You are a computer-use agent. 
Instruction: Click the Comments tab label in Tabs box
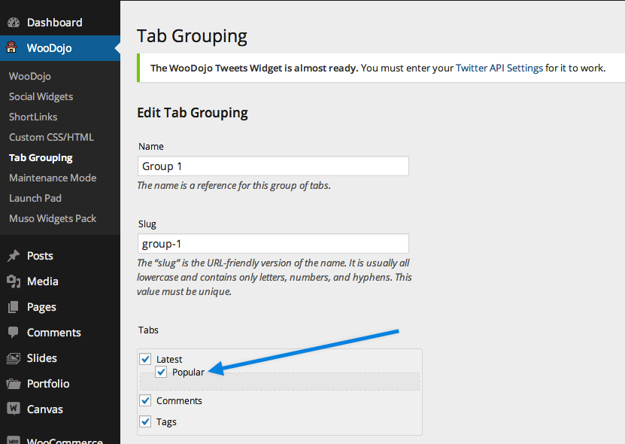[179, 401]
